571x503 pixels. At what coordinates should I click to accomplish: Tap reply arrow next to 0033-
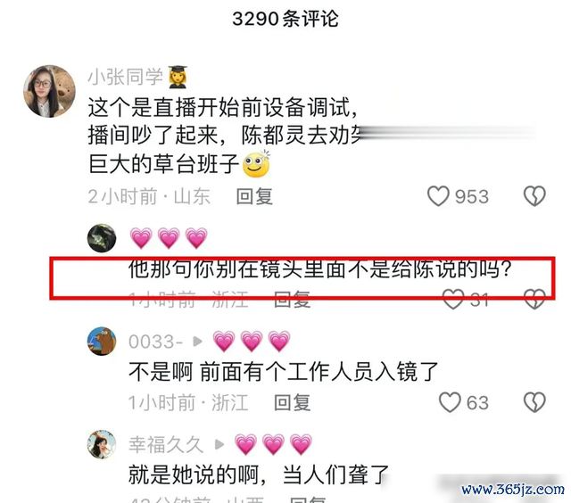click(197, 342)
